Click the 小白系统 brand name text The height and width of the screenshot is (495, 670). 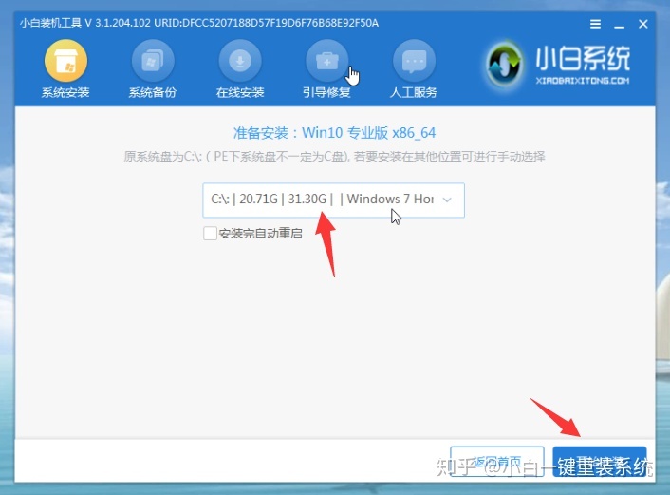click(x=583, y=58)
